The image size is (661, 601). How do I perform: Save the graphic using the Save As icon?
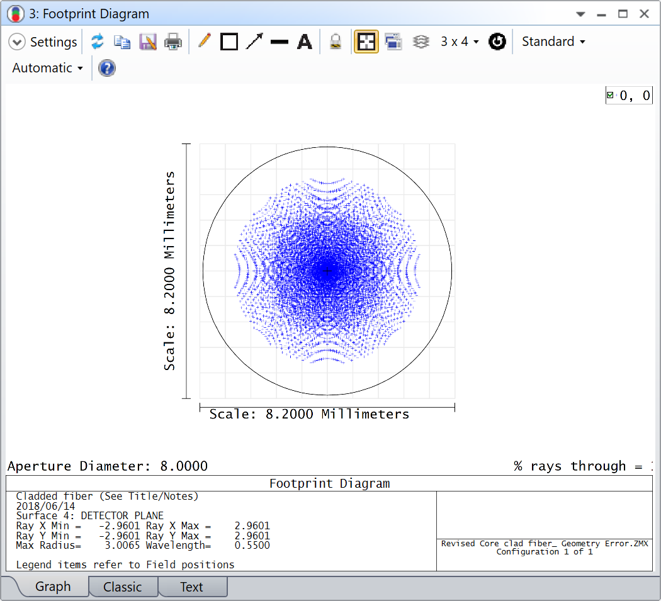pos(147,42)
